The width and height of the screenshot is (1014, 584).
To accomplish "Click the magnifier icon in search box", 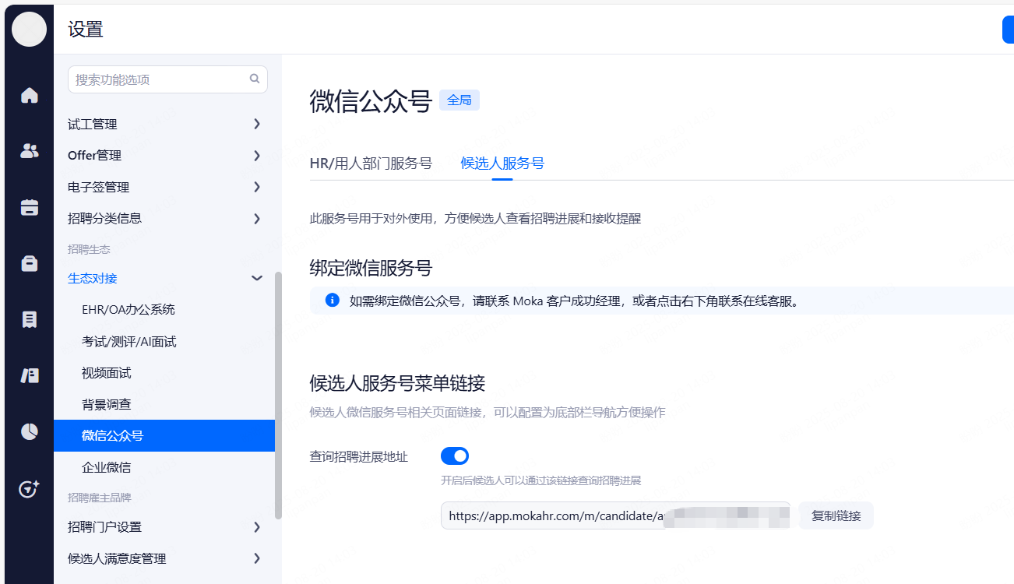I will [x=254, y=79].
